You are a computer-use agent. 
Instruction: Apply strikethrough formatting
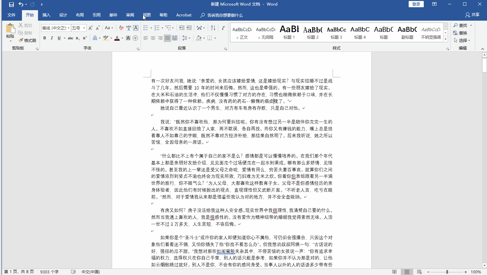click(x=70, y=38)
